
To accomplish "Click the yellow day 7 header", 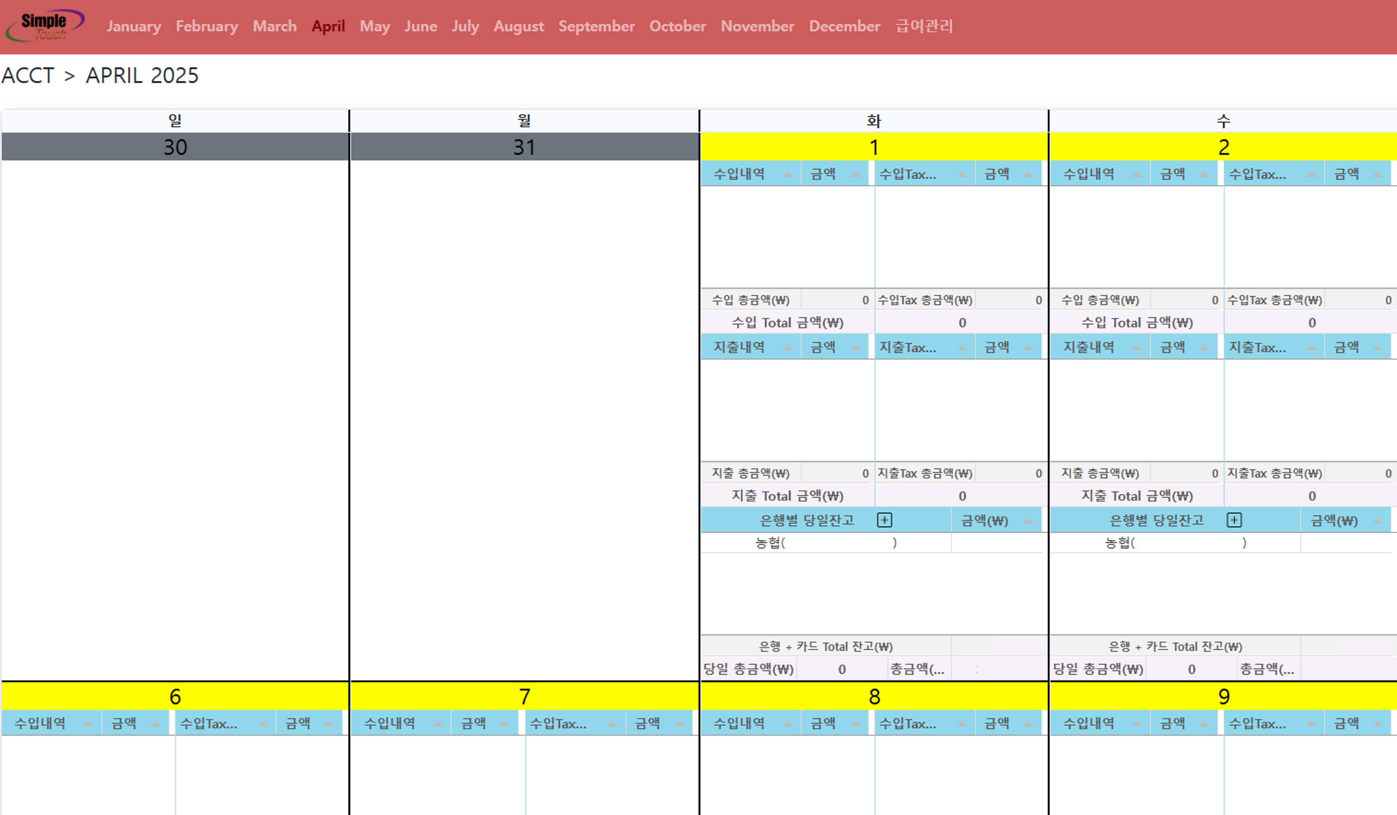I will tap(524, 696).
